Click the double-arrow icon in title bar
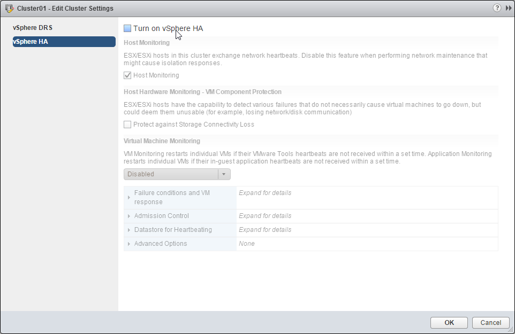 point(508,8)
